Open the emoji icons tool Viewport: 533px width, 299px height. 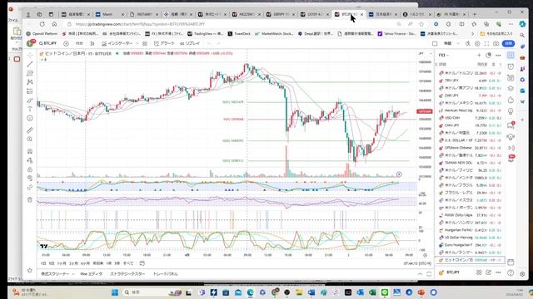tap(30, 118)
